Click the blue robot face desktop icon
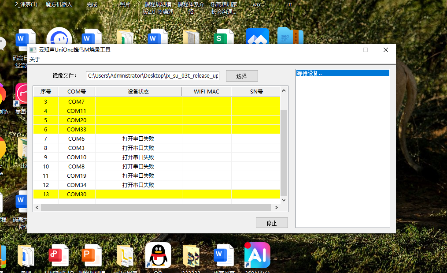 click(59, 38)
